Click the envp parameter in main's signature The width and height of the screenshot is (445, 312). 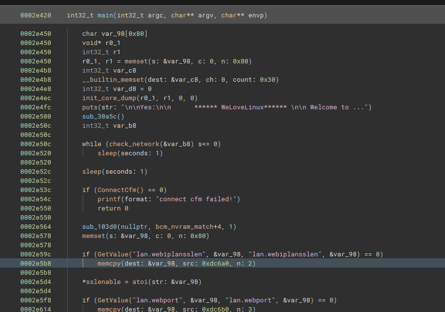pyautogui.click(x=256, y=15)
